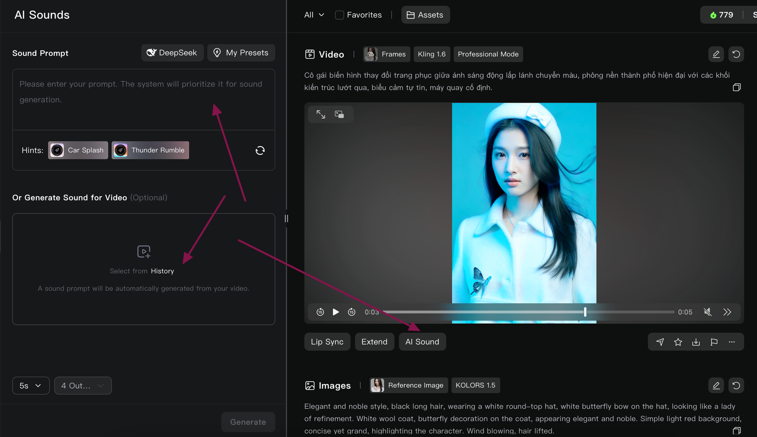Viewport: 757px width, 437px height.
Task: Copy the Vietnamese video prompt text
Action: click(x=736, y=87)
